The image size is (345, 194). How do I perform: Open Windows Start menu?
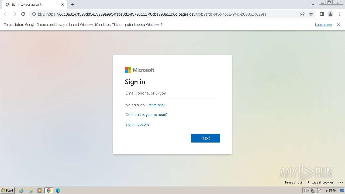[x=8, y=190]
